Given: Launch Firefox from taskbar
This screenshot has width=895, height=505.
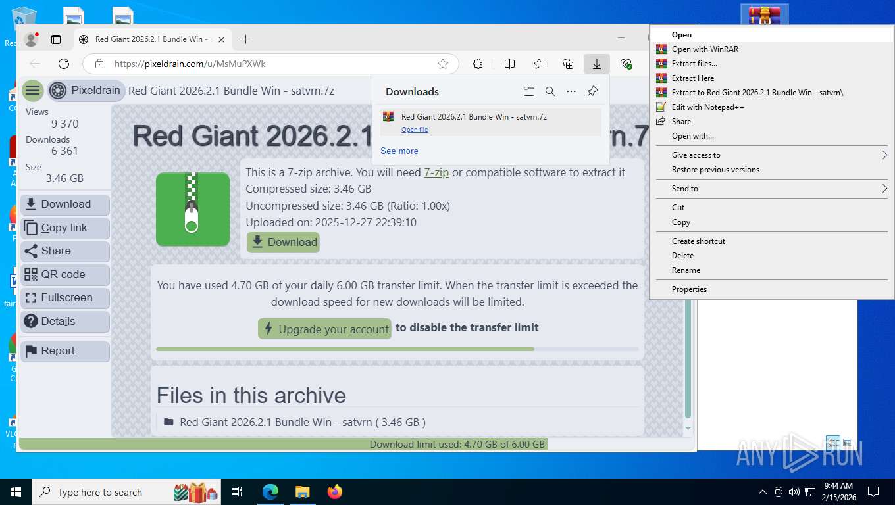Looking at the screenshot, I should pyautogui.click(x=335, y=492).
